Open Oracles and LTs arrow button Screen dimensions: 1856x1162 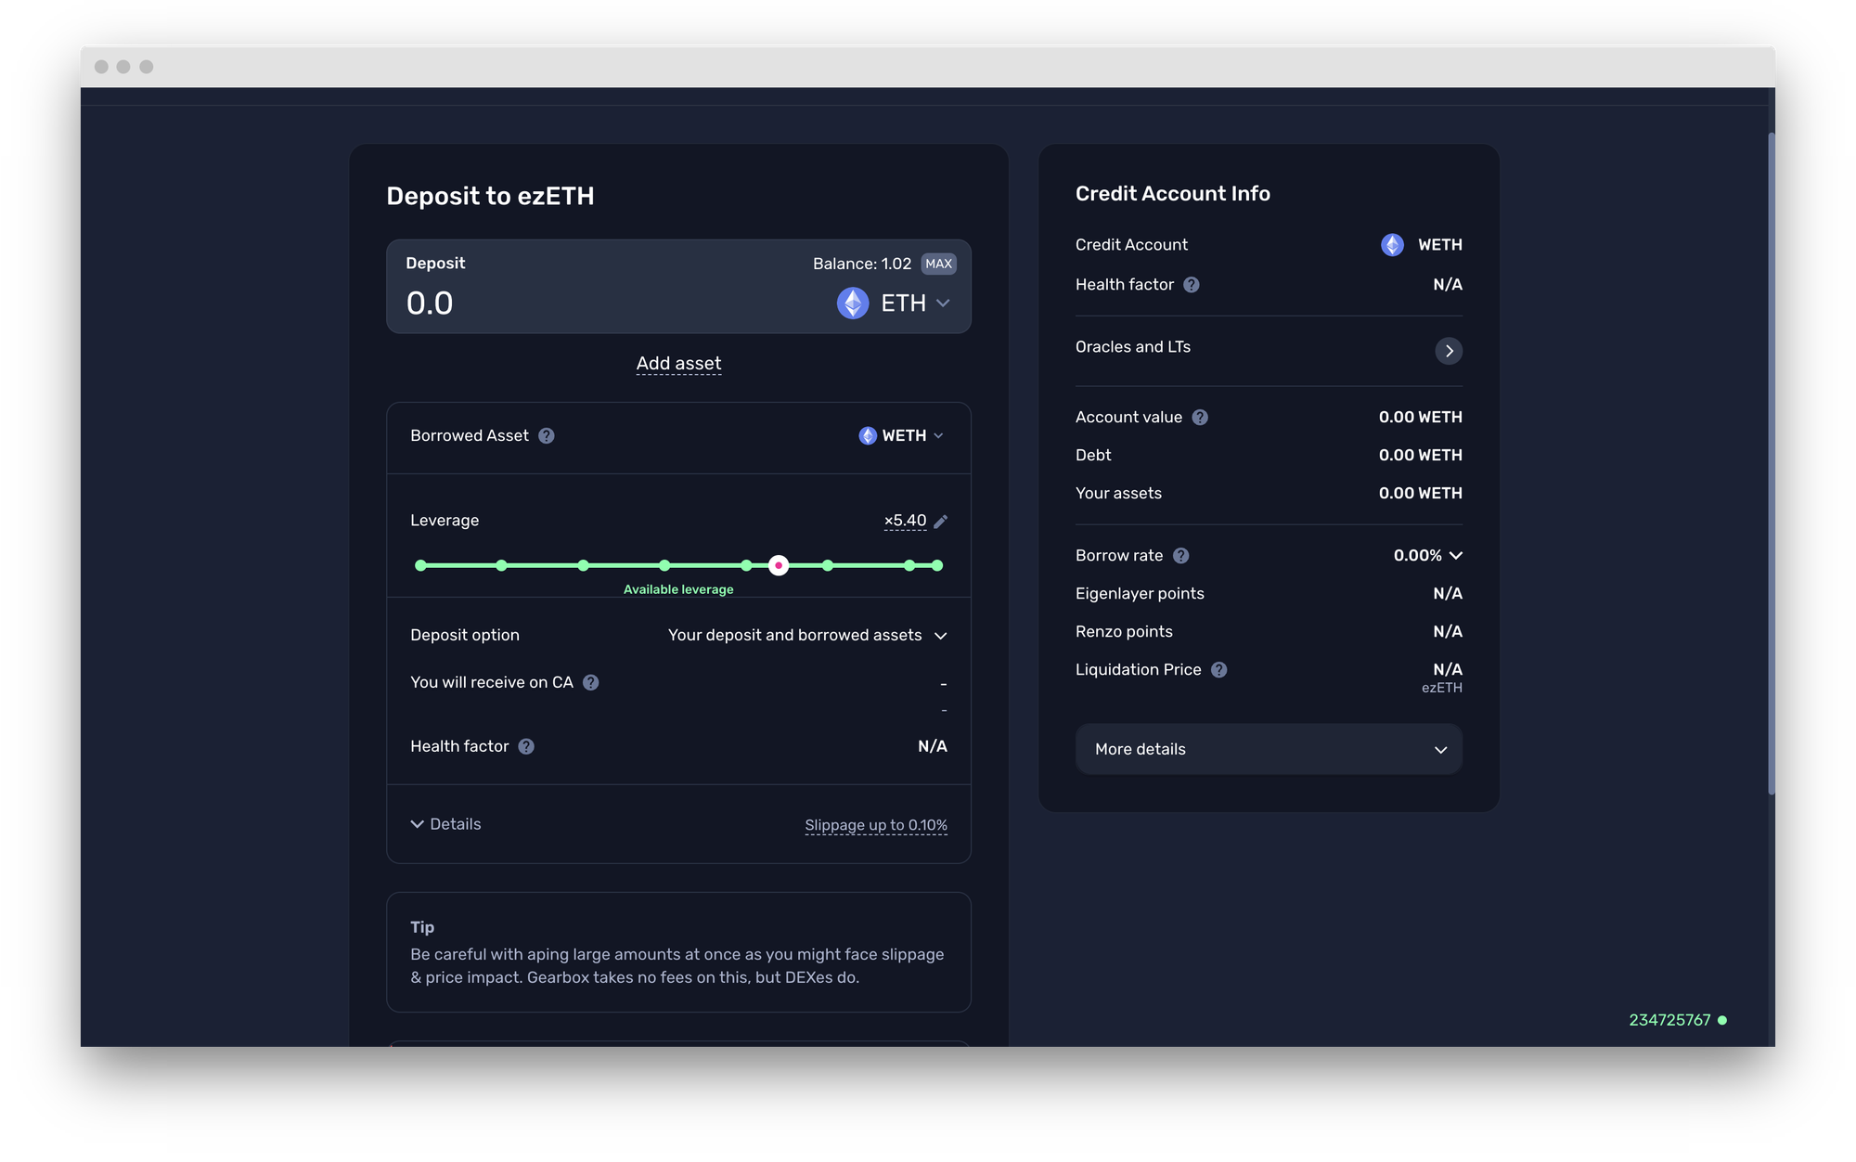click(x=1448, y=351)
